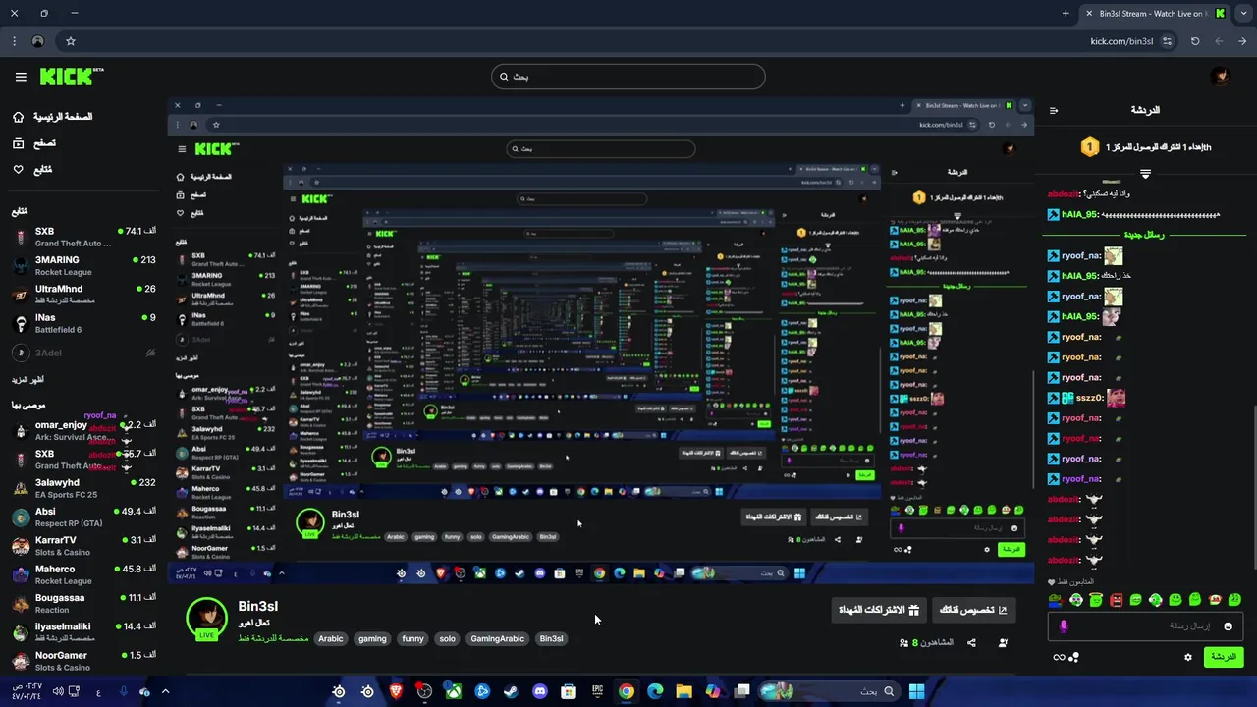Open offline 3Adel channel

tap(82, 353)
